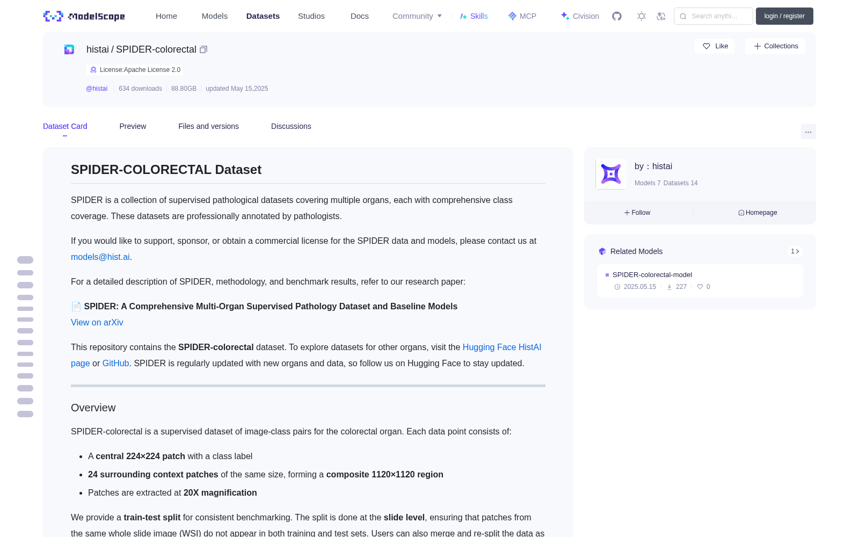Click the 634 downloads text
Image resolution: width=859 pixels, height=537 pixels.
(140, 89)
